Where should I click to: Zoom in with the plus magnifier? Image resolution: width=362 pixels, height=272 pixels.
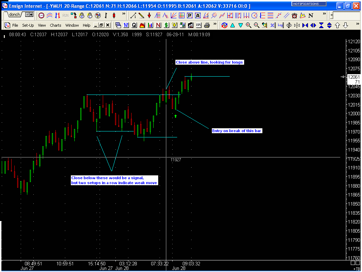click(249, 25)
